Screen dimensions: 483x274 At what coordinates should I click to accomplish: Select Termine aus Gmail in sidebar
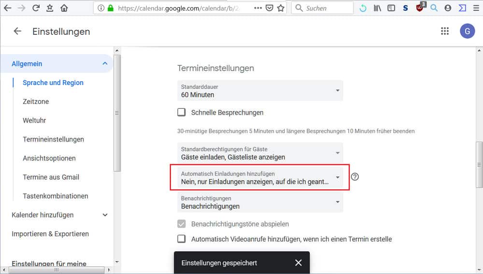51,177
